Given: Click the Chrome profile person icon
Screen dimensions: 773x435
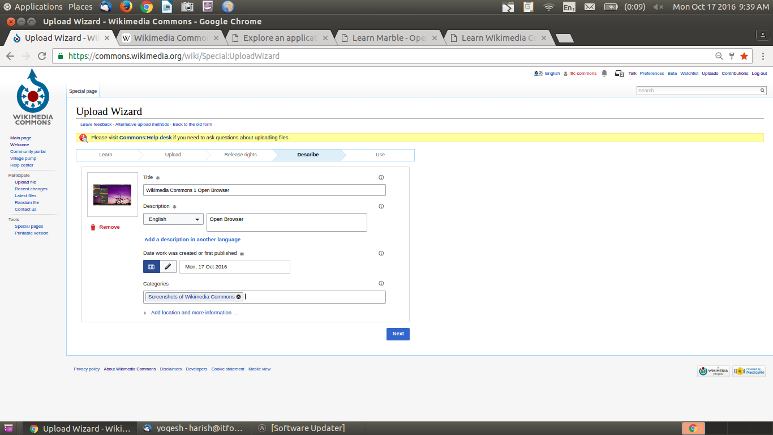Looking at the screenshot, I should coord(763,35).
